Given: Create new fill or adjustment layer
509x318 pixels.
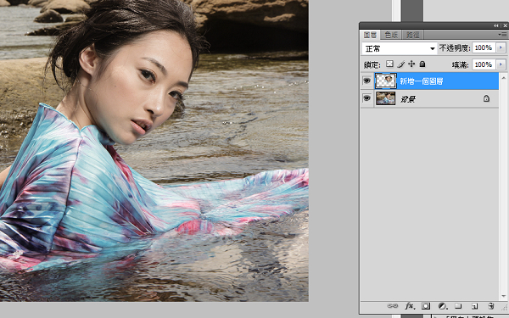Looking at the screenshot, I should 442,305.
